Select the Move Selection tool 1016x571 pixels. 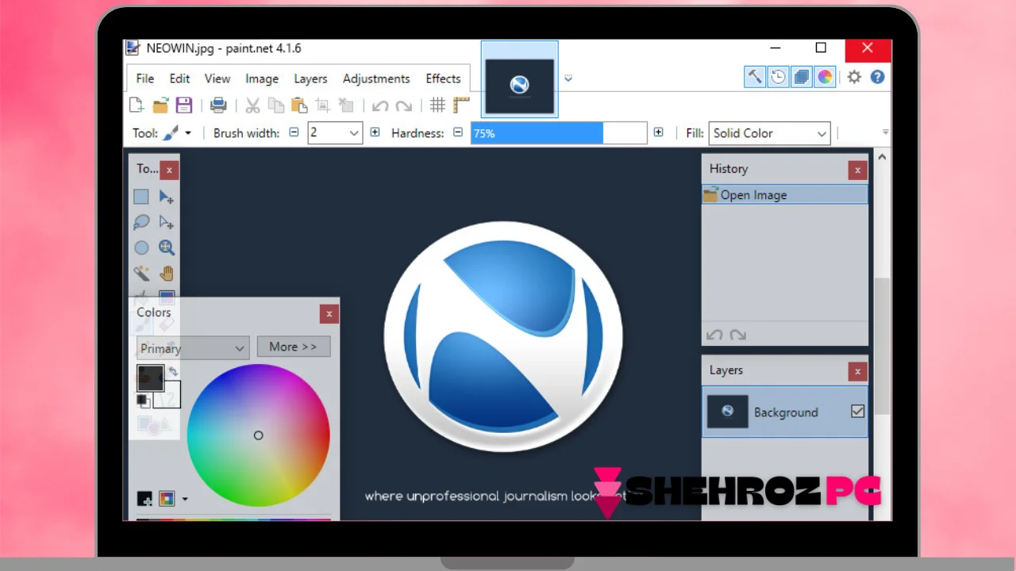click(167, 222)
